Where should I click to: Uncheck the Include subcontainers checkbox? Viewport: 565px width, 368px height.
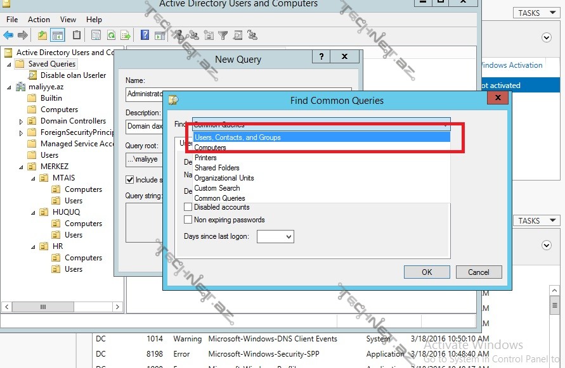(x=130, y=180)
